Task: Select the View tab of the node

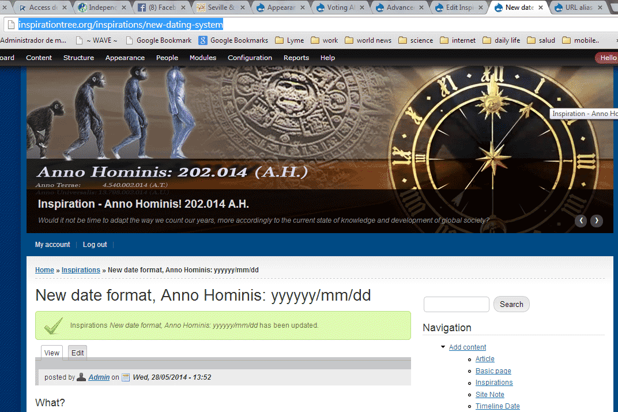Action: point(52,353)
